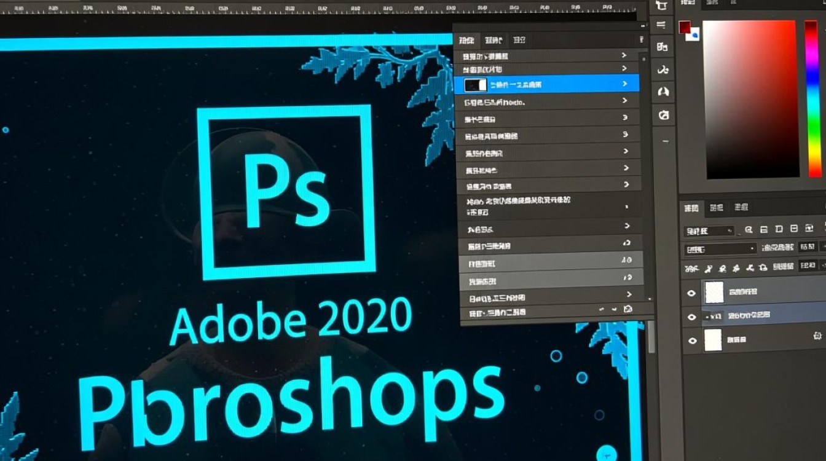This screenshot has height=461, width=826.
Task: Hide the top layer using its eye icon
Action: (x=691, y=293)
